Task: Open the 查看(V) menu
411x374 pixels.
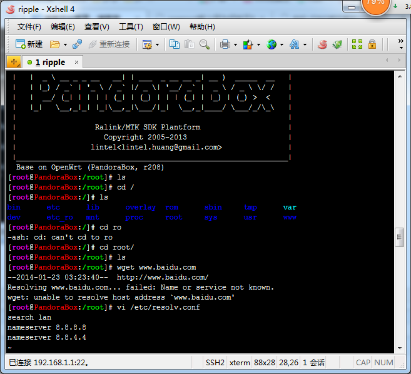Action: coord(97,27)
